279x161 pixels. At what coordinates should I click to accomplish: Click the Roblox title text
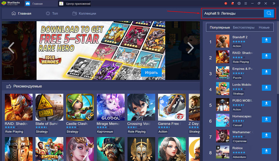pyautogui.click(x=237, y=148)
